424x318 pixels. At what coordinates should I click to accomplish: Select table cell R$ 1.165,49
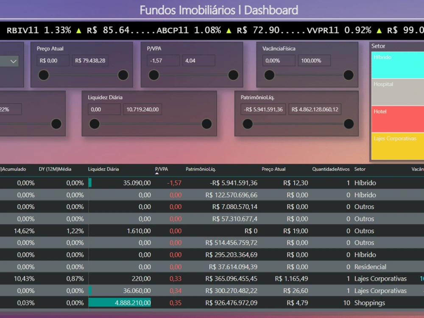click(x=292, y=279)
